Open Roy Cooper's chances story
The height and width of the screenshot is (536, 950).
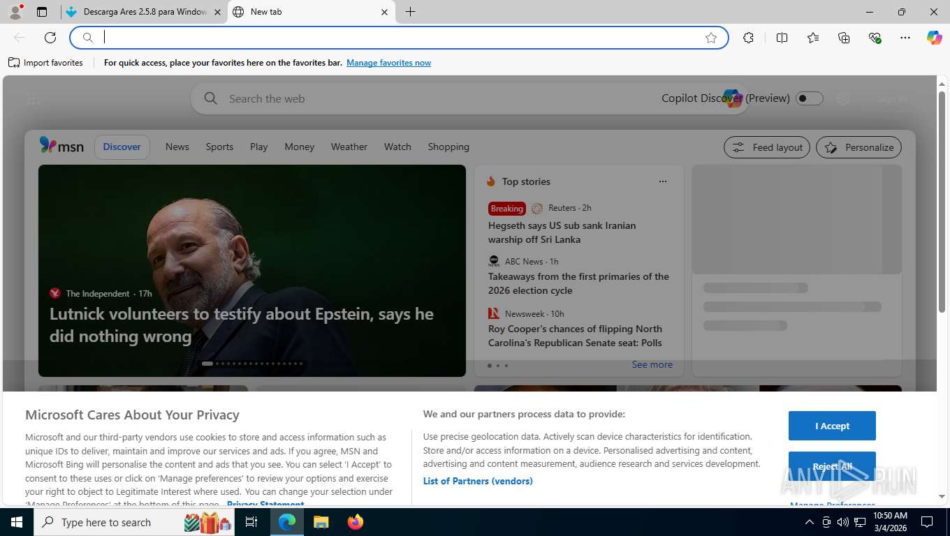(575, 336)
